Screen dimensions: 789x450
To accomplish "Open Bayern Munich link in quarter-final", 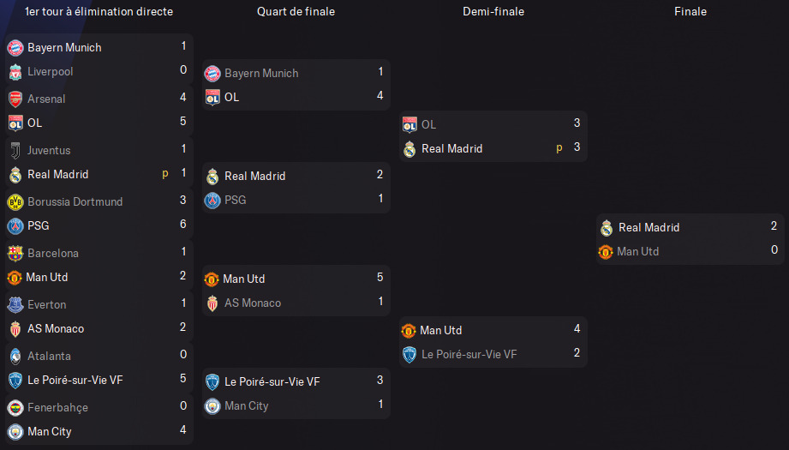I will click(x=261, y=74).
